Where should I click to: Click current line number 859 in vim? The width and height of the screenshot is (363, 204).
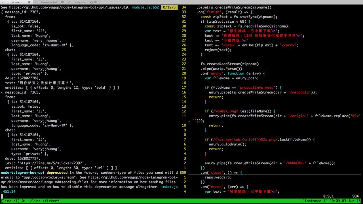tap(183, 173)
